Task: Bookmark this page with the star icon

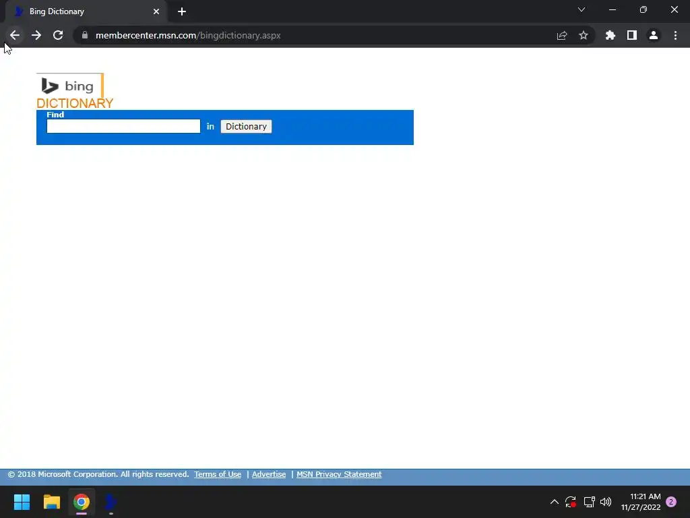Action: (x=584, y=35)
